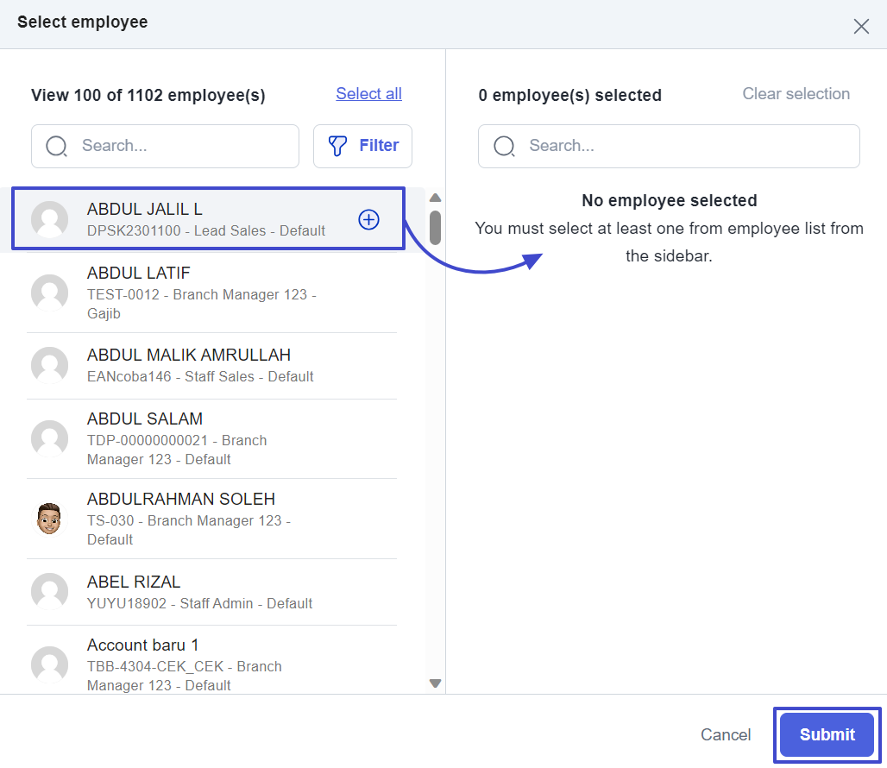Focus the selected employees search field

point(682,146)
